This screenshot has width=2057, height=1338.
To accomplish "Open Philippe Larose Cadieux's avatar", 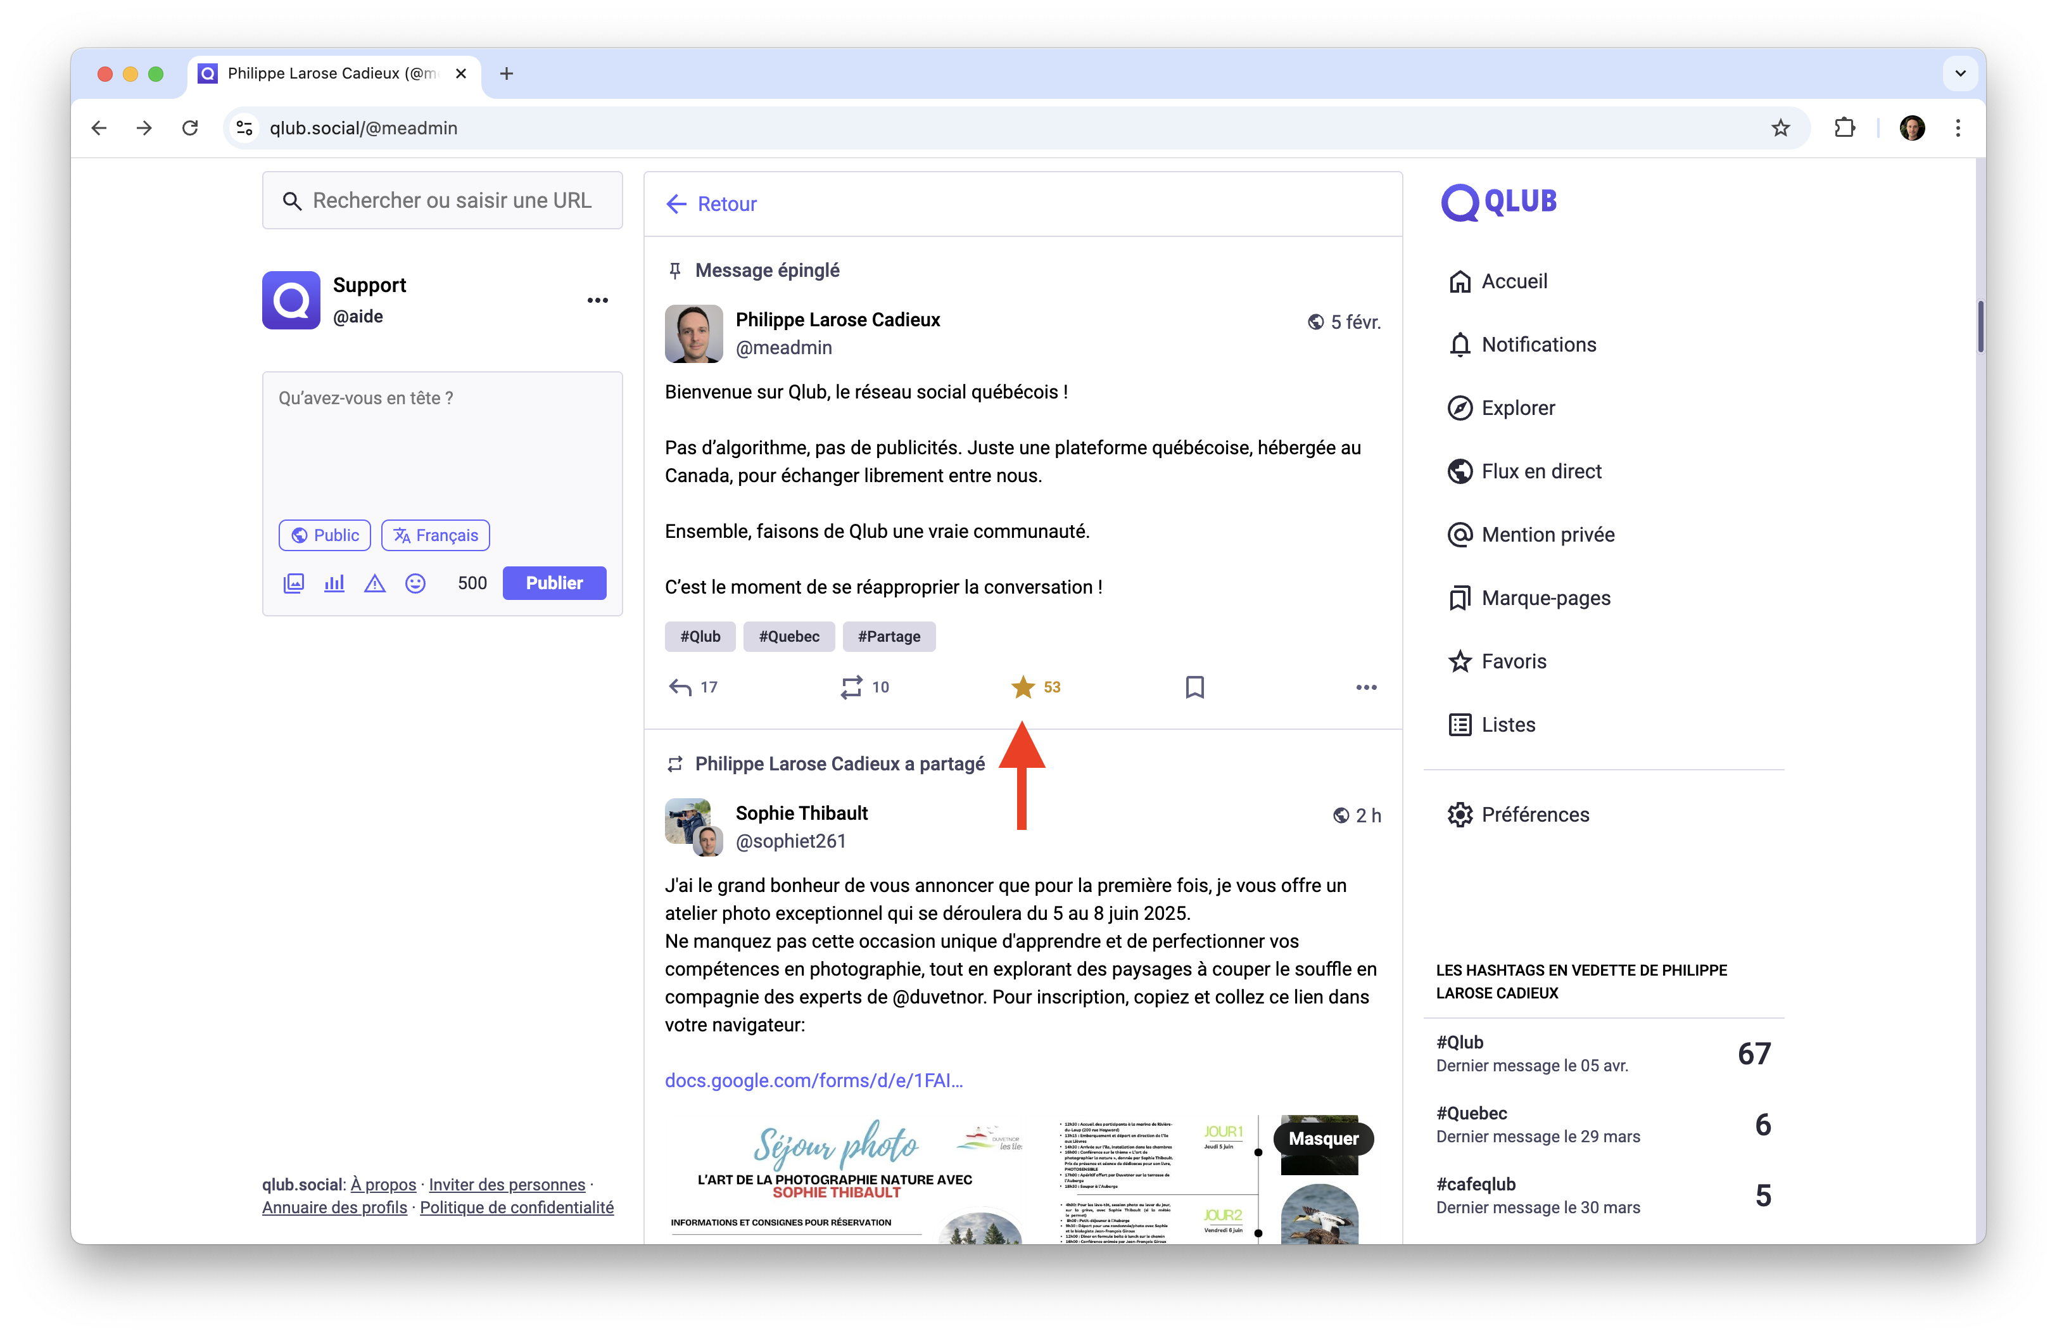I will point(693,334).
